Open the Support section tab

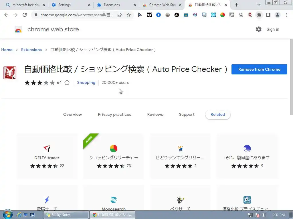(187, 114)
